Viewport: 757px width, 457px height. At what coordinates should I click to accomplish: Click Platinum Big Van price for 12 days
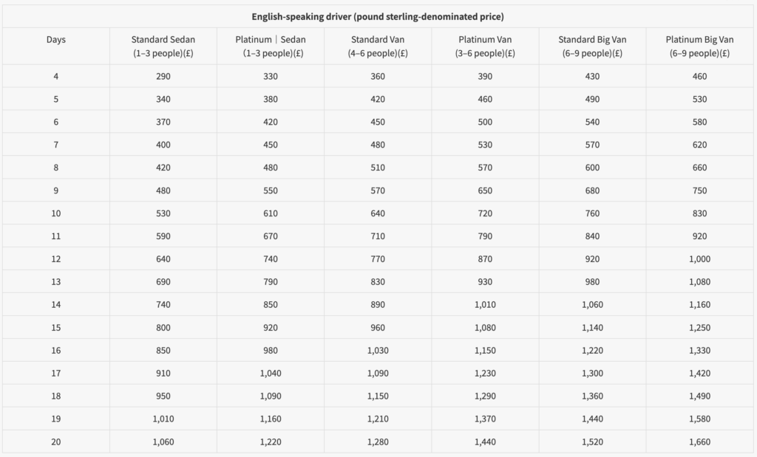(699, 259)
